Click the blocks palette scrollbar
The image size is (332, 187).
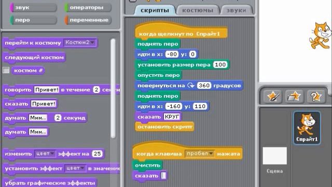113,88
